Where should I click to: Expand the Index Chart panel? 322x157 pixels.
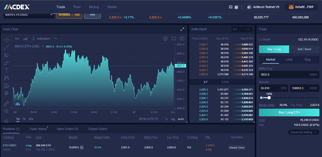[182, 29]
